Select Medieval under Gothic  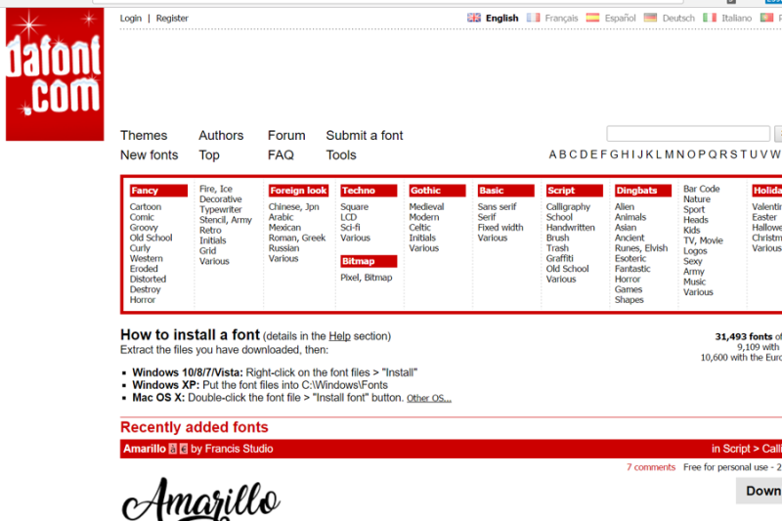pos(426,207)
